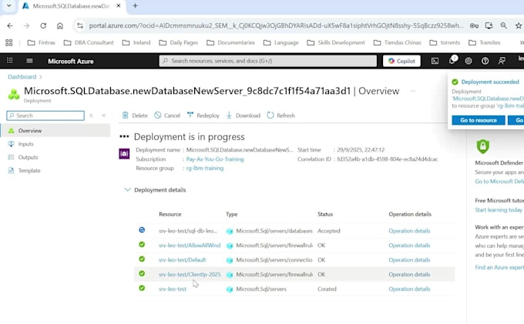Collapse the left menu with double chevron
This screenshot has width=524, height=324.
(103, 115)
